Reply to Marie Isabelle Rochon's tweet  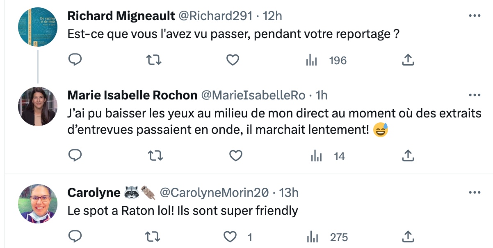click(x=75, y=156)
